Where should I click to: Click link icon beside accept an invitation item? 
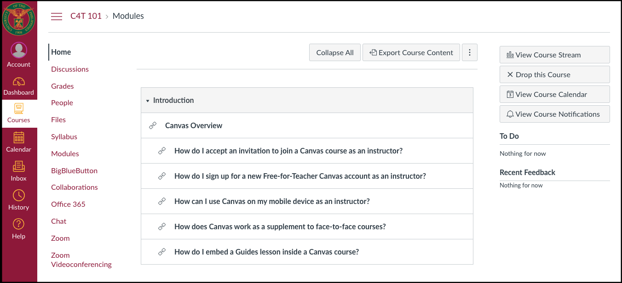pyautogui.click(x=162, y=151)
